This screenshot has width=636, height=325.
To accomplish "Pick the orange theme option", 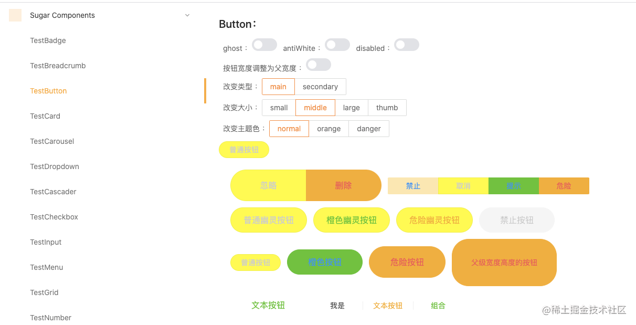I will 329,129.
